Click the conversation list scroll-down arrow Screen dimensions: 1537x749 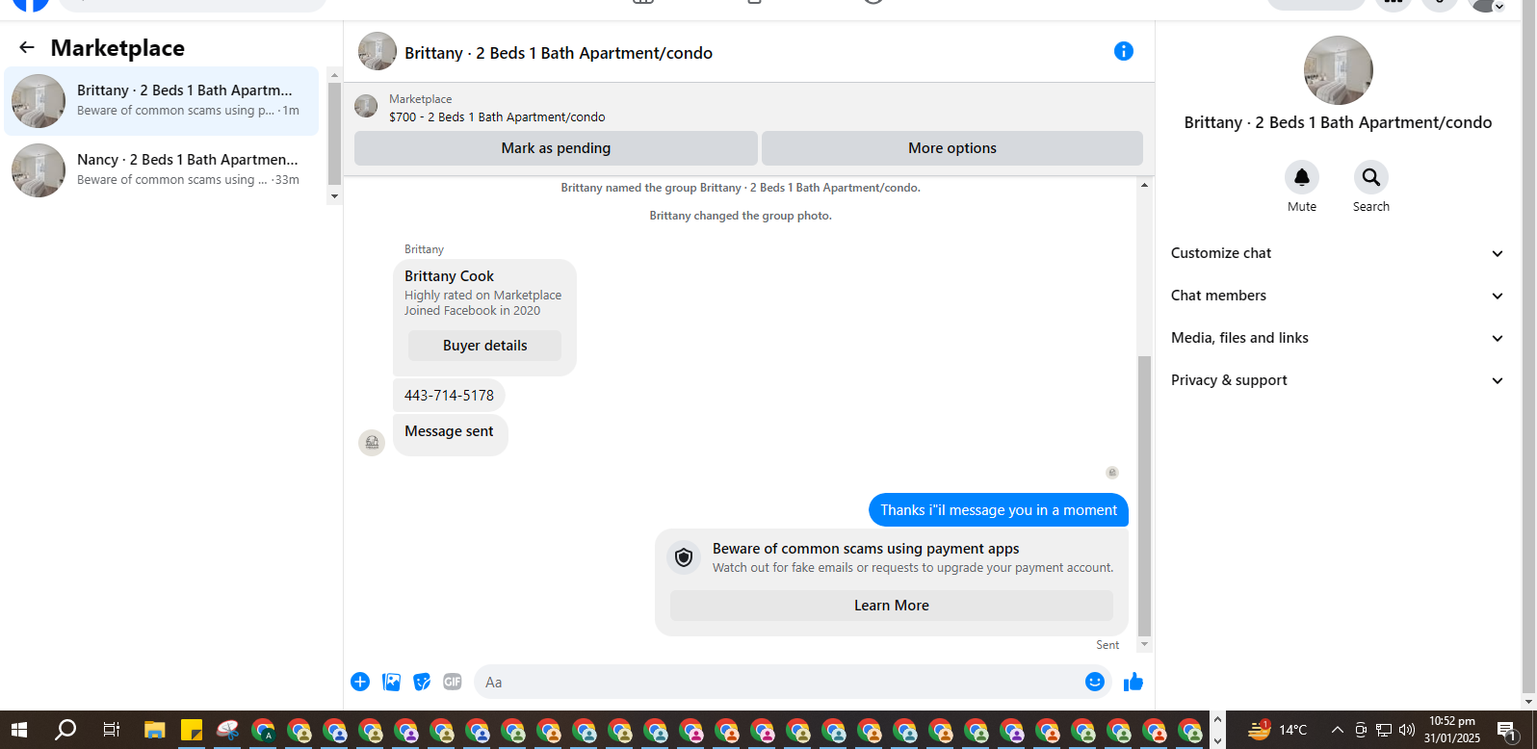point(334,196)
